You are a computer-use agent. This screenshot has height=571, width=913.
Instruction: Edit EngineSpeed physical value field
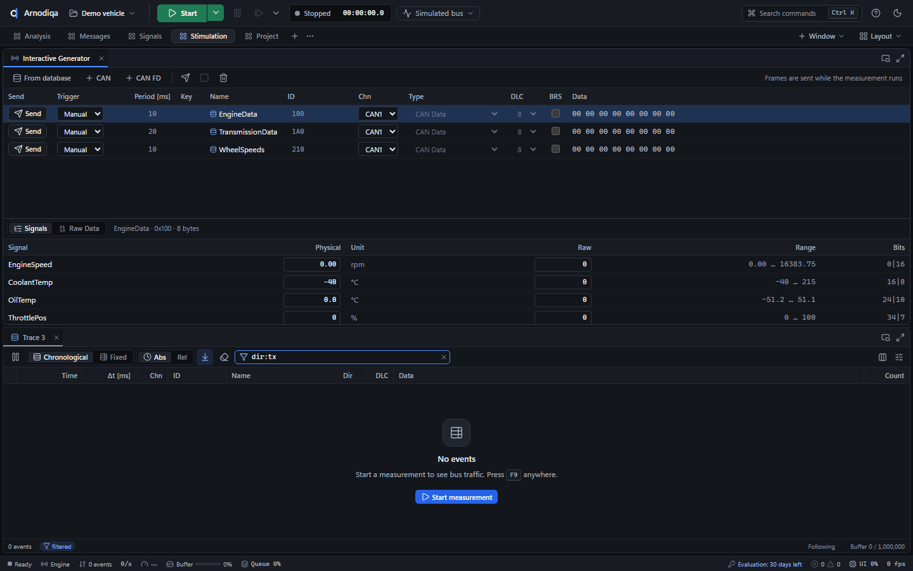tap(312, 265)
